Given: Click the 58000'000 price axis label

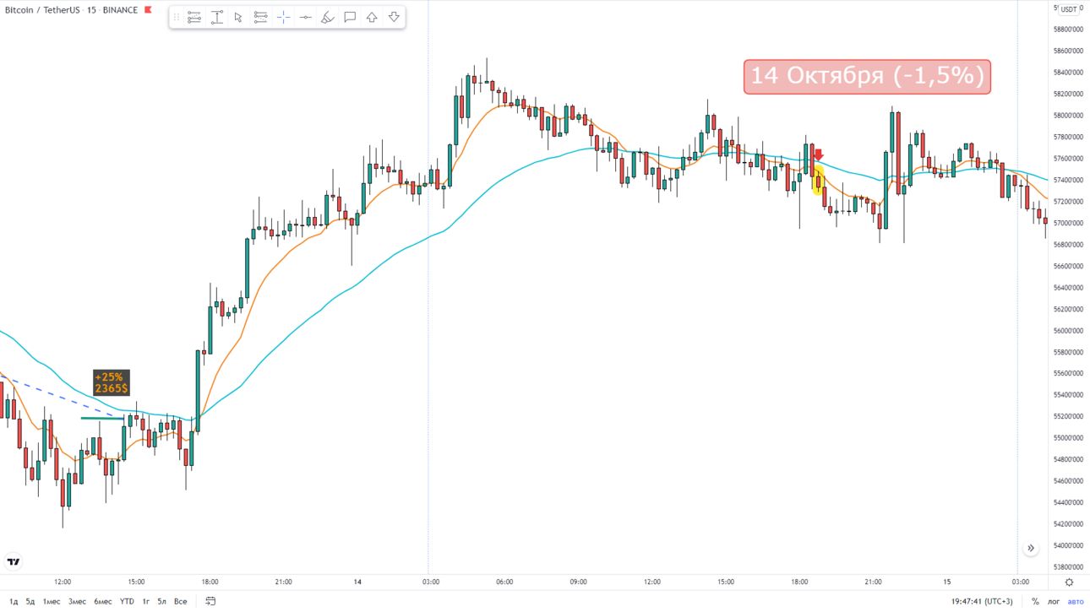Looking at the screenshot, I should click(1068, 116).
